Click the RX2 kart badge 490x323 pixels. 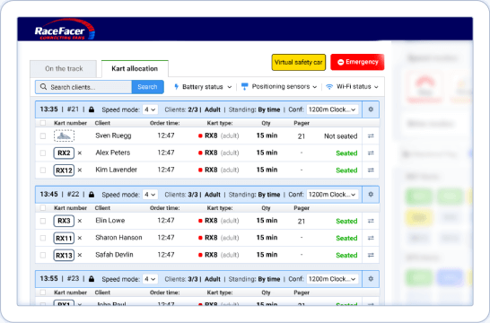click(x=64, y=153)
